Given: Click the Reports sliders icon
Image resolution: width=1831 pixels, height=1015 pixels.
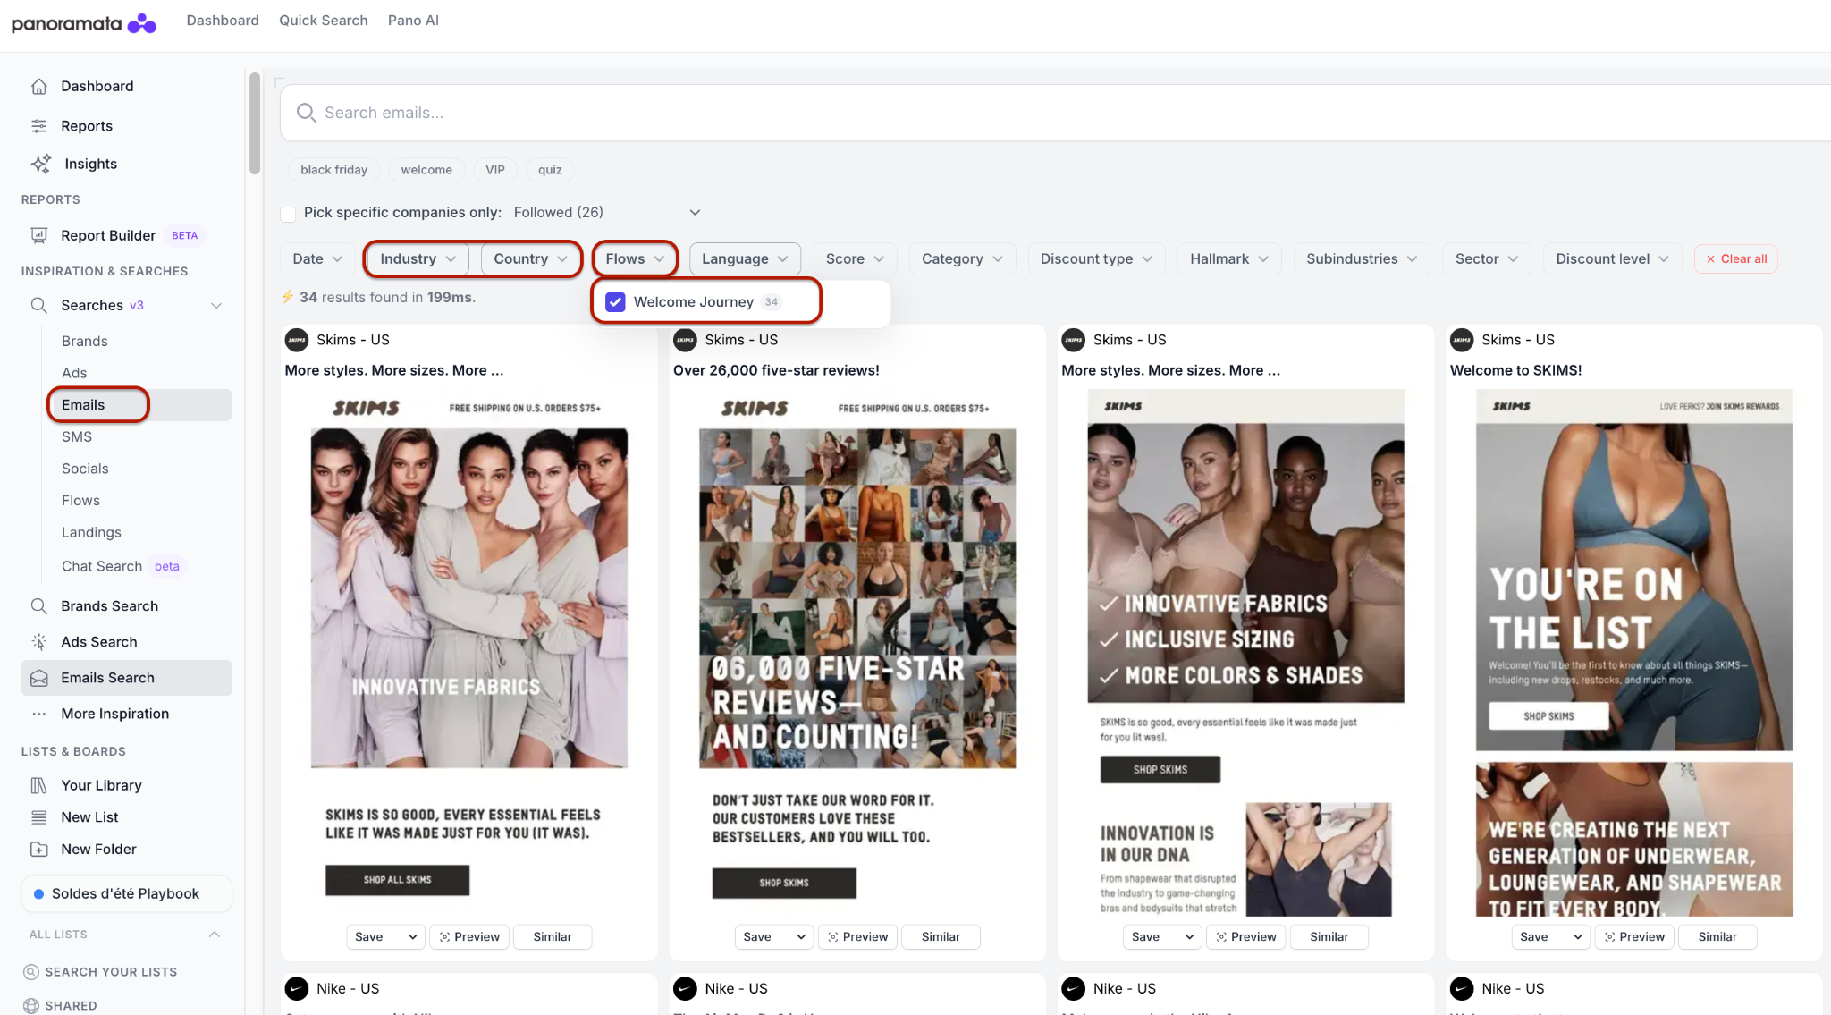Looking at the screenshot, I should pos(39,126).
